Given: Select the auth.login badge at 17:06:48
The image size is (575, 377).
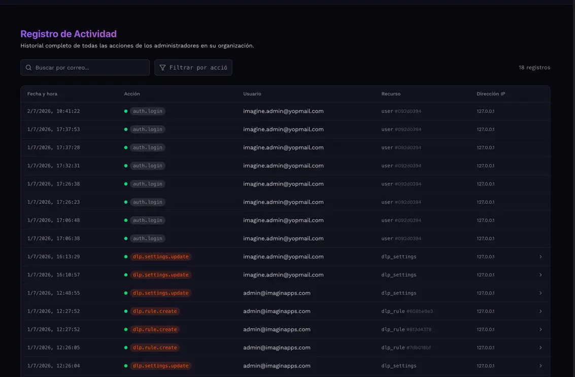Looking at the screenshot, I should pyautogui.click(x=147, y=220).
